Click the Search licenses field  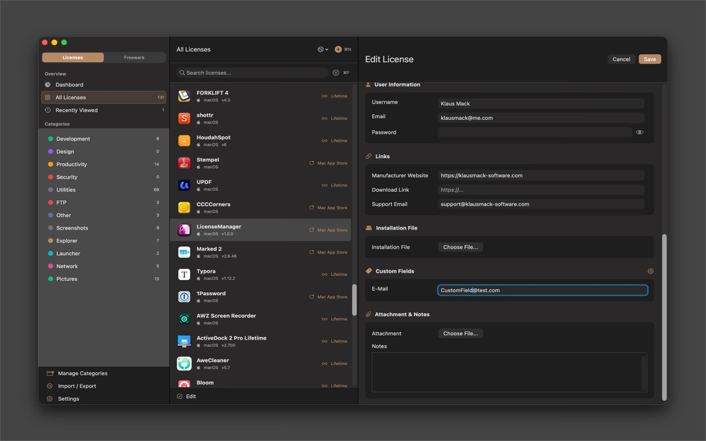pyautogui.click(x=253, y=73)
